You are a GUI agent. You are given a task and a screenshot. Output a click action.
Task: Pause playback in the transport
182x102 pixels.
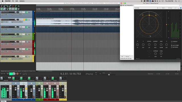tap(14, 74)
